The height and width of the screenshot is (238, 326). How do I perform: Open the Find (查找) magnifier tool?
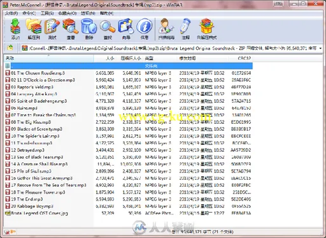click(x=108, y=29)
